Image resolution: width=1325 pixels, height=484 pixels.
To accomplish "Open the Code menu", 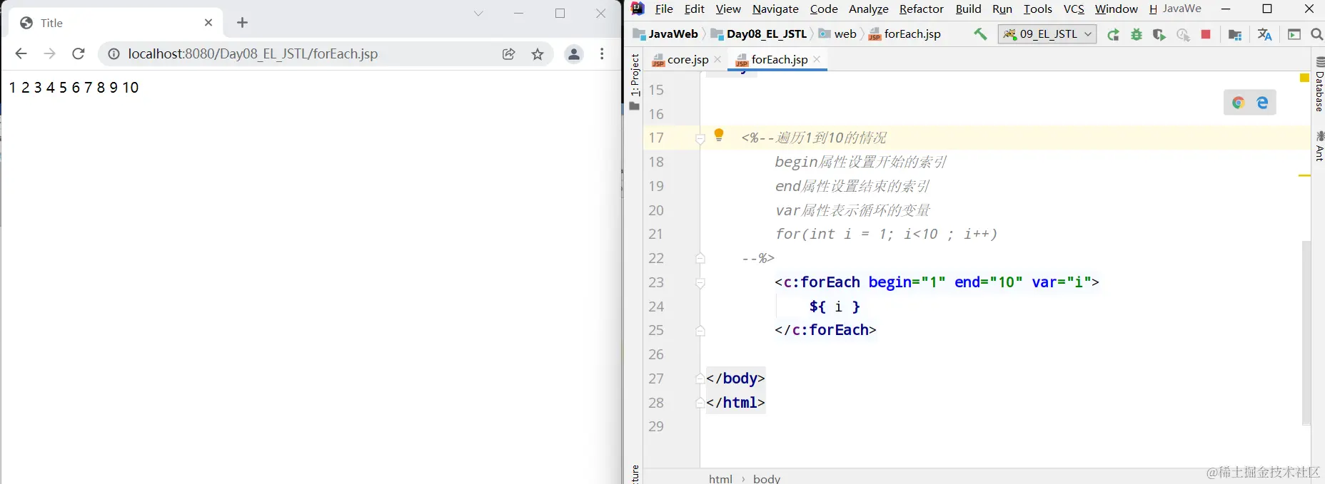I will pyautogui.click(x=824, y=9).
